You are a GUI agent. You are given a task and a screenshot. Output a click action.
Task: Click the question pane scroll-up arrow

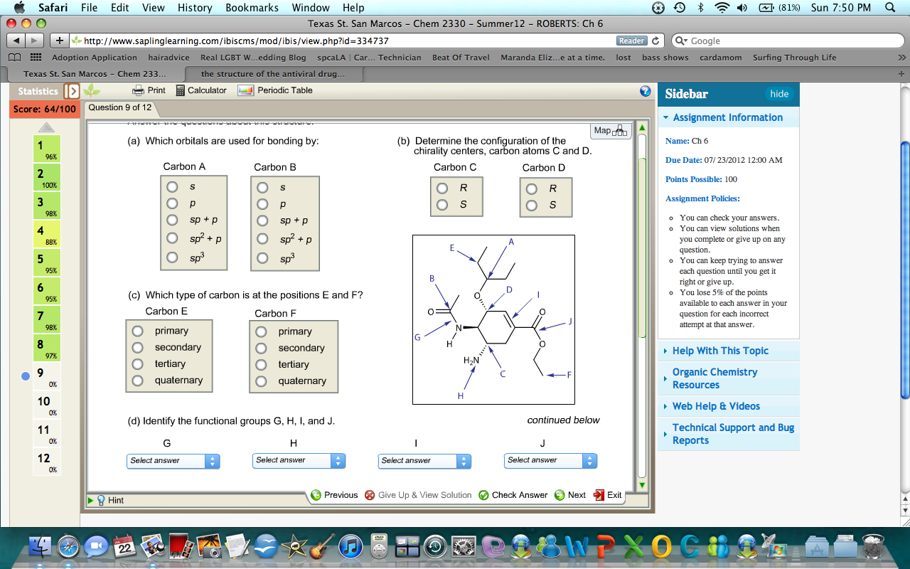coord(643,128)
